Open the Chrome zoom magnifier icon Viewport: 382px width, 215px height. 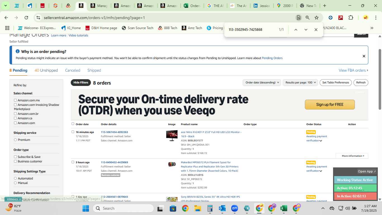308,18
